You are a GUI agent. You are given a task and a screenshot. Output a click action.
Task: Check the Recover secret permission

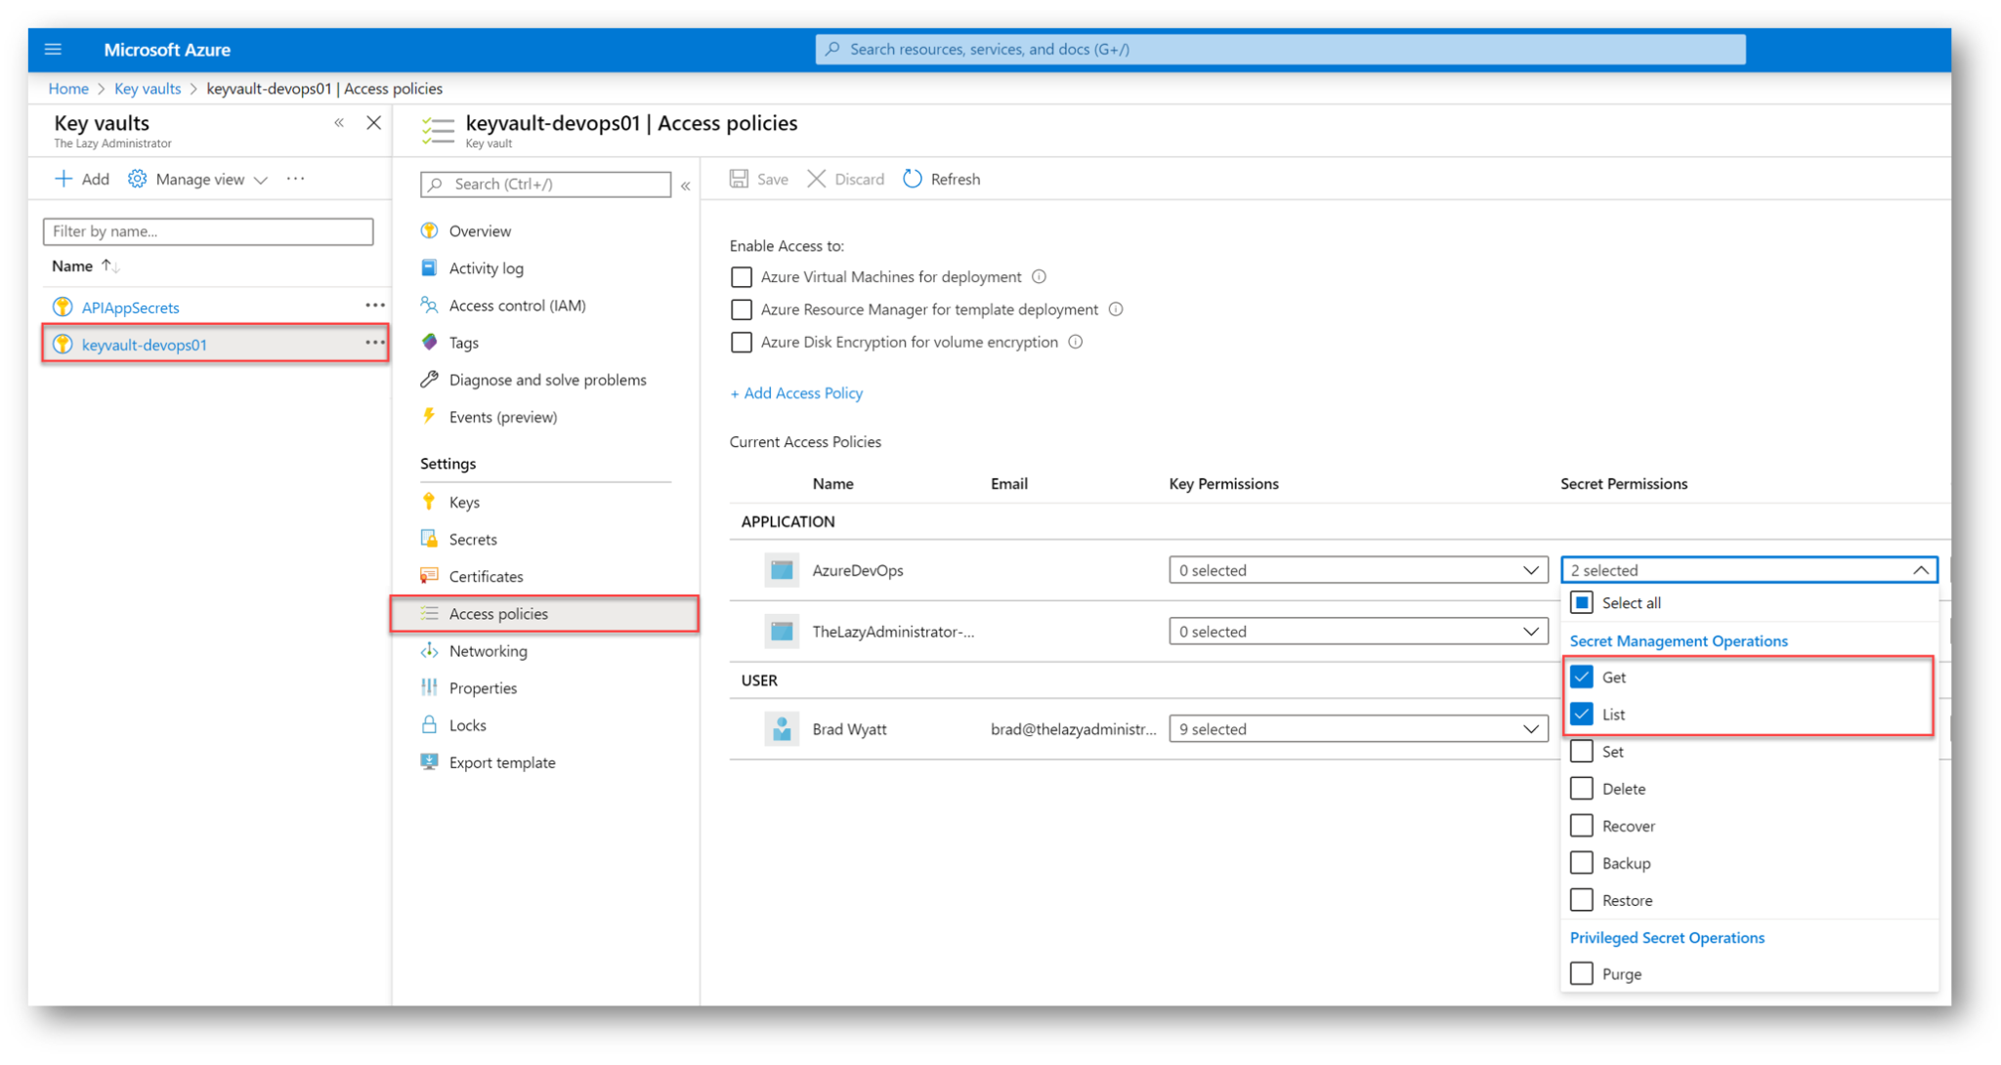pyautogui.click(x=1582, y=825)
